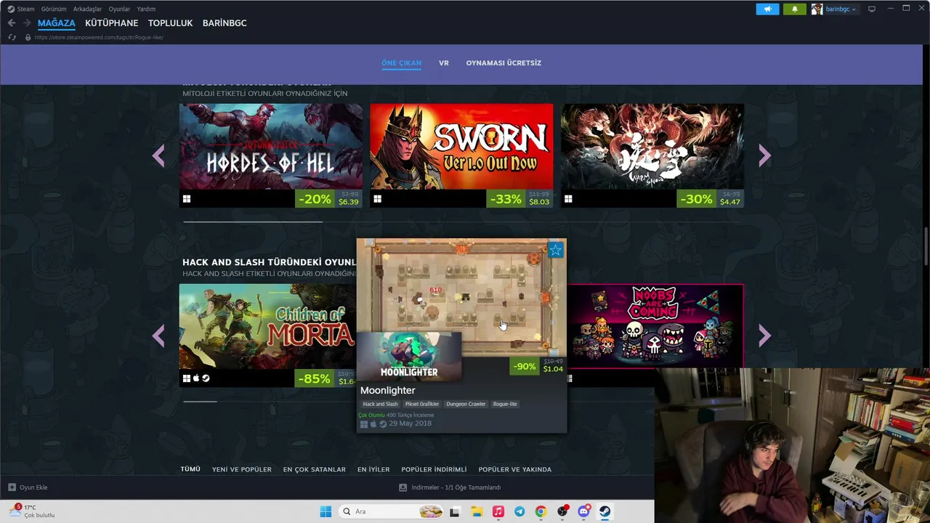The image size is (930, 523).
Task: Next arrow of the mythology carousel
Action: pos(764,155)
